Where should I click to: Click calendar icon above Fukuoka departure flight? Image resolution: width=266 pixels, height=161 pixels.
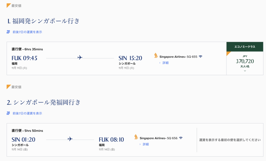click(8, 32)
